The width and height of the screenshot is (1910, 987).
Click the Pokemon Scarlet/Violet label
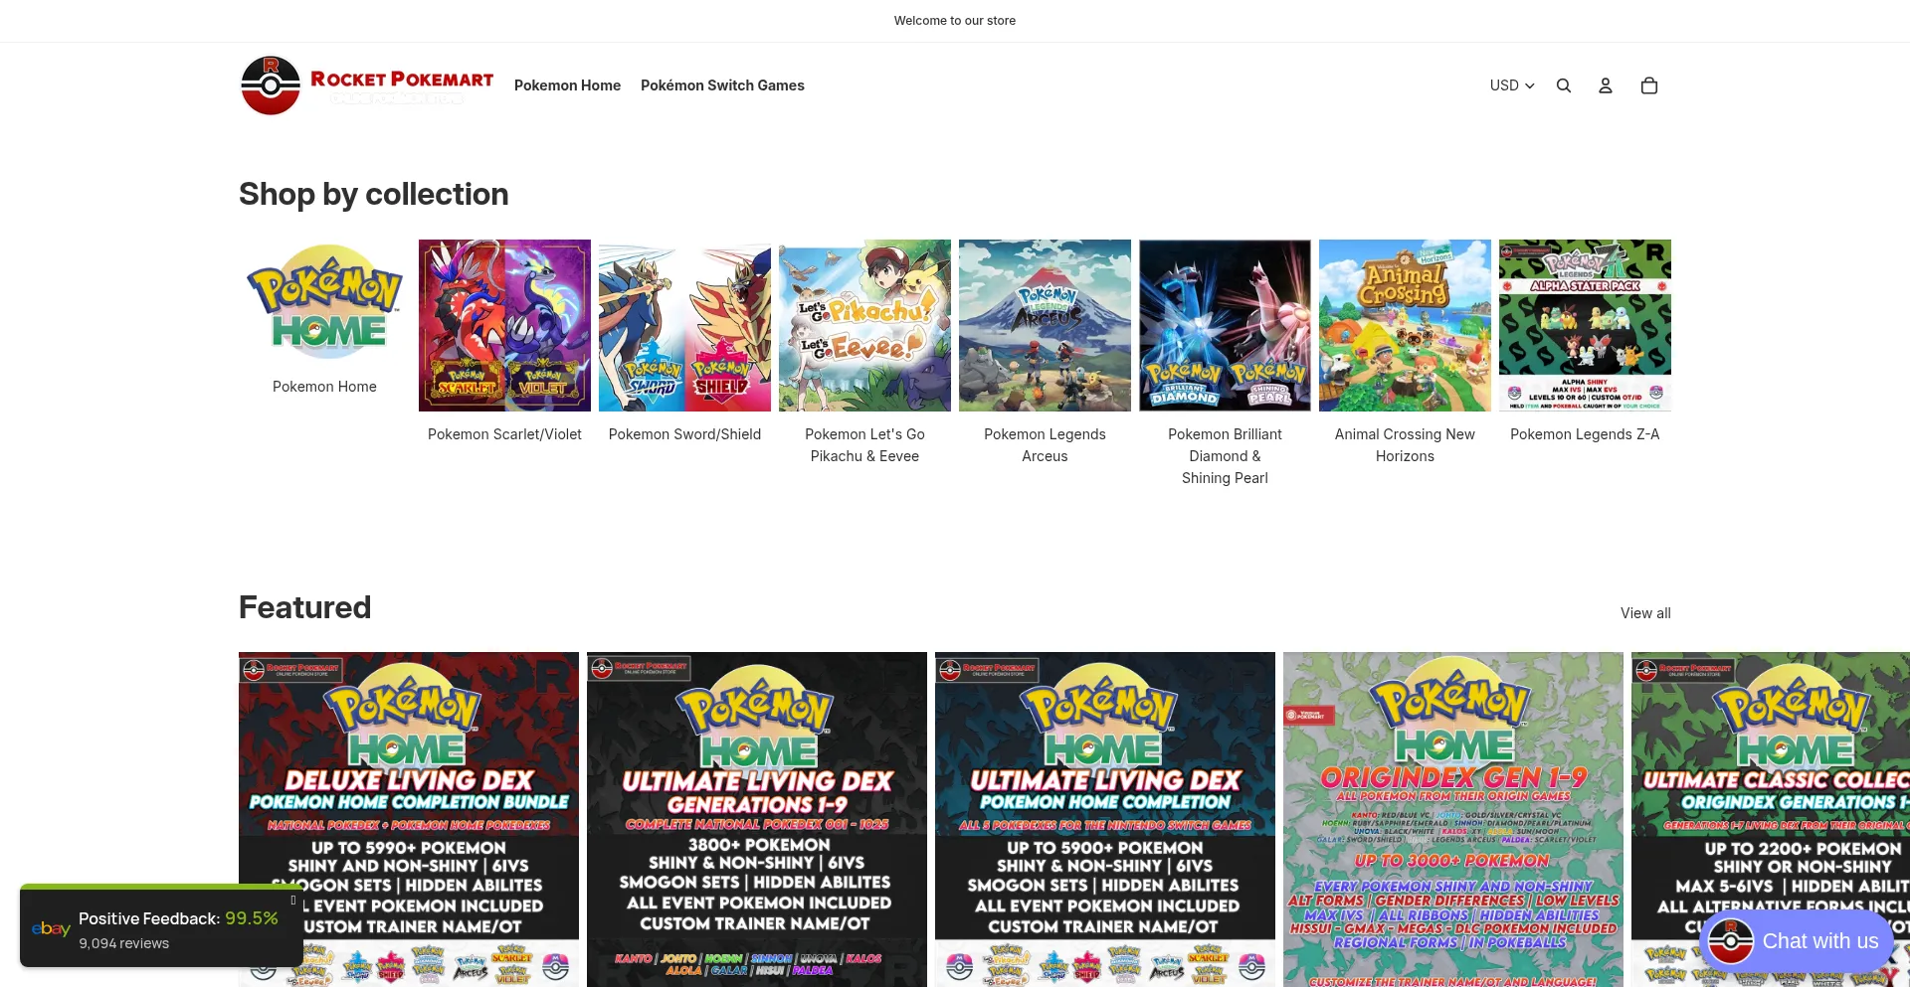click(x=504, y=434)
